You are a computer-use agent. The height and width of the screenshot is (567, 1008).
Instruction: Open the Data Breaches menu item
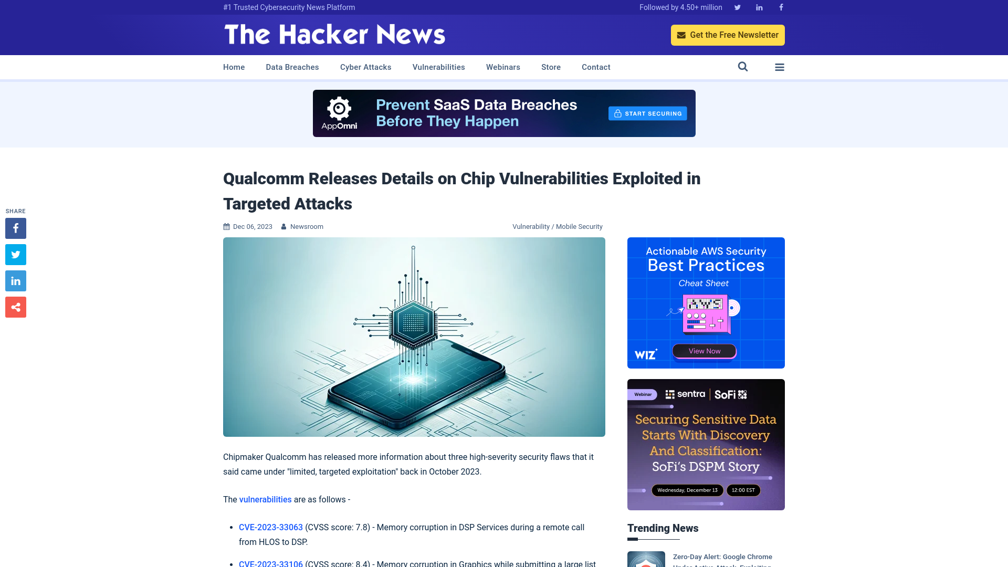tap(292, 67)
